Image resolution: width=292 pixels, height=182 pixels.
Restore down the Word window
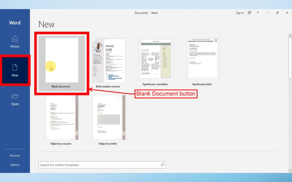click(x=277, y=13)
